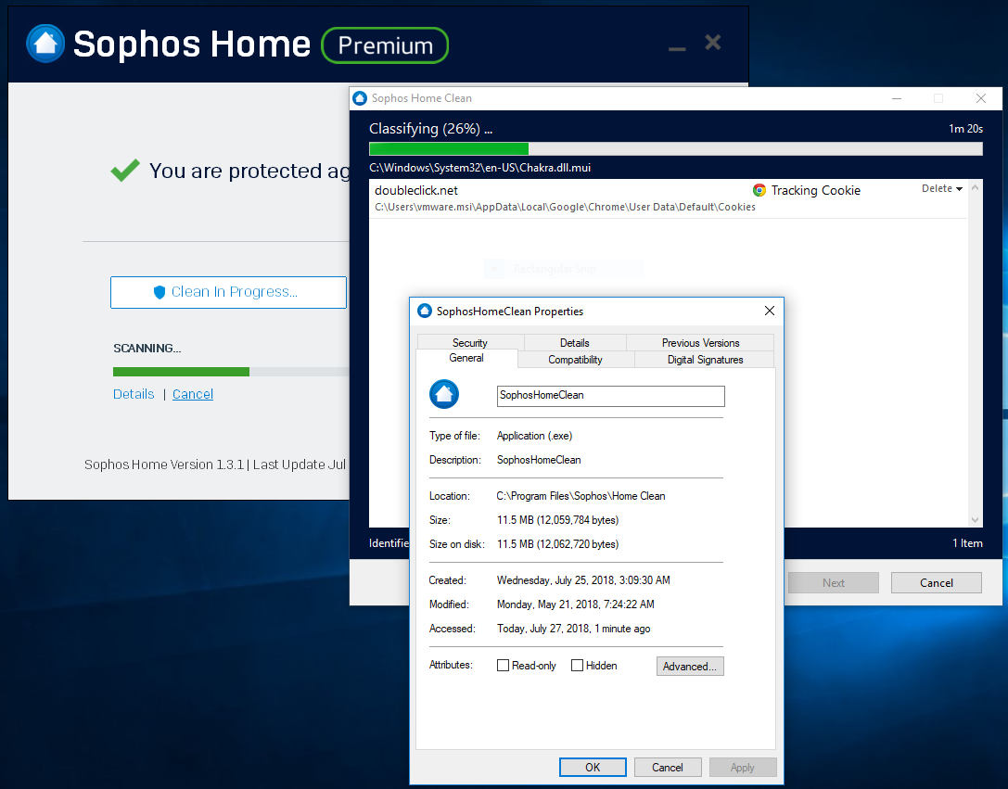Viewport: 1008px width, 789px height.
Task: Switch to the Previous Versions tab
Action: [x=701, y=342]
